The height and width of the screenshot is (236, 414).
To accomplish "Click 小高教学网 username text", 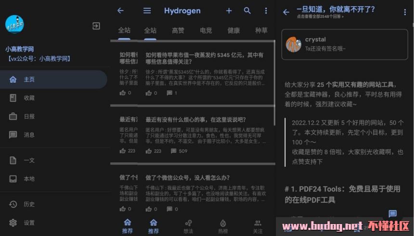I will (x=20, y=49).
